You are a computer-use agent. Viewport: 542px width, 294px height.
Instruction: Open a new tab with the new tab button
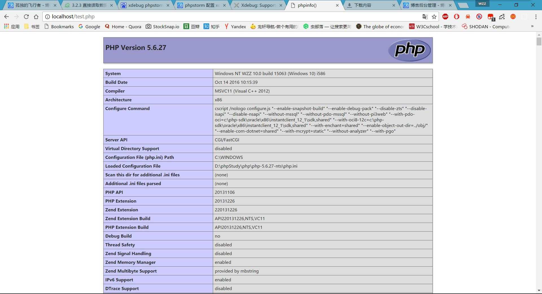pos(463,5)
